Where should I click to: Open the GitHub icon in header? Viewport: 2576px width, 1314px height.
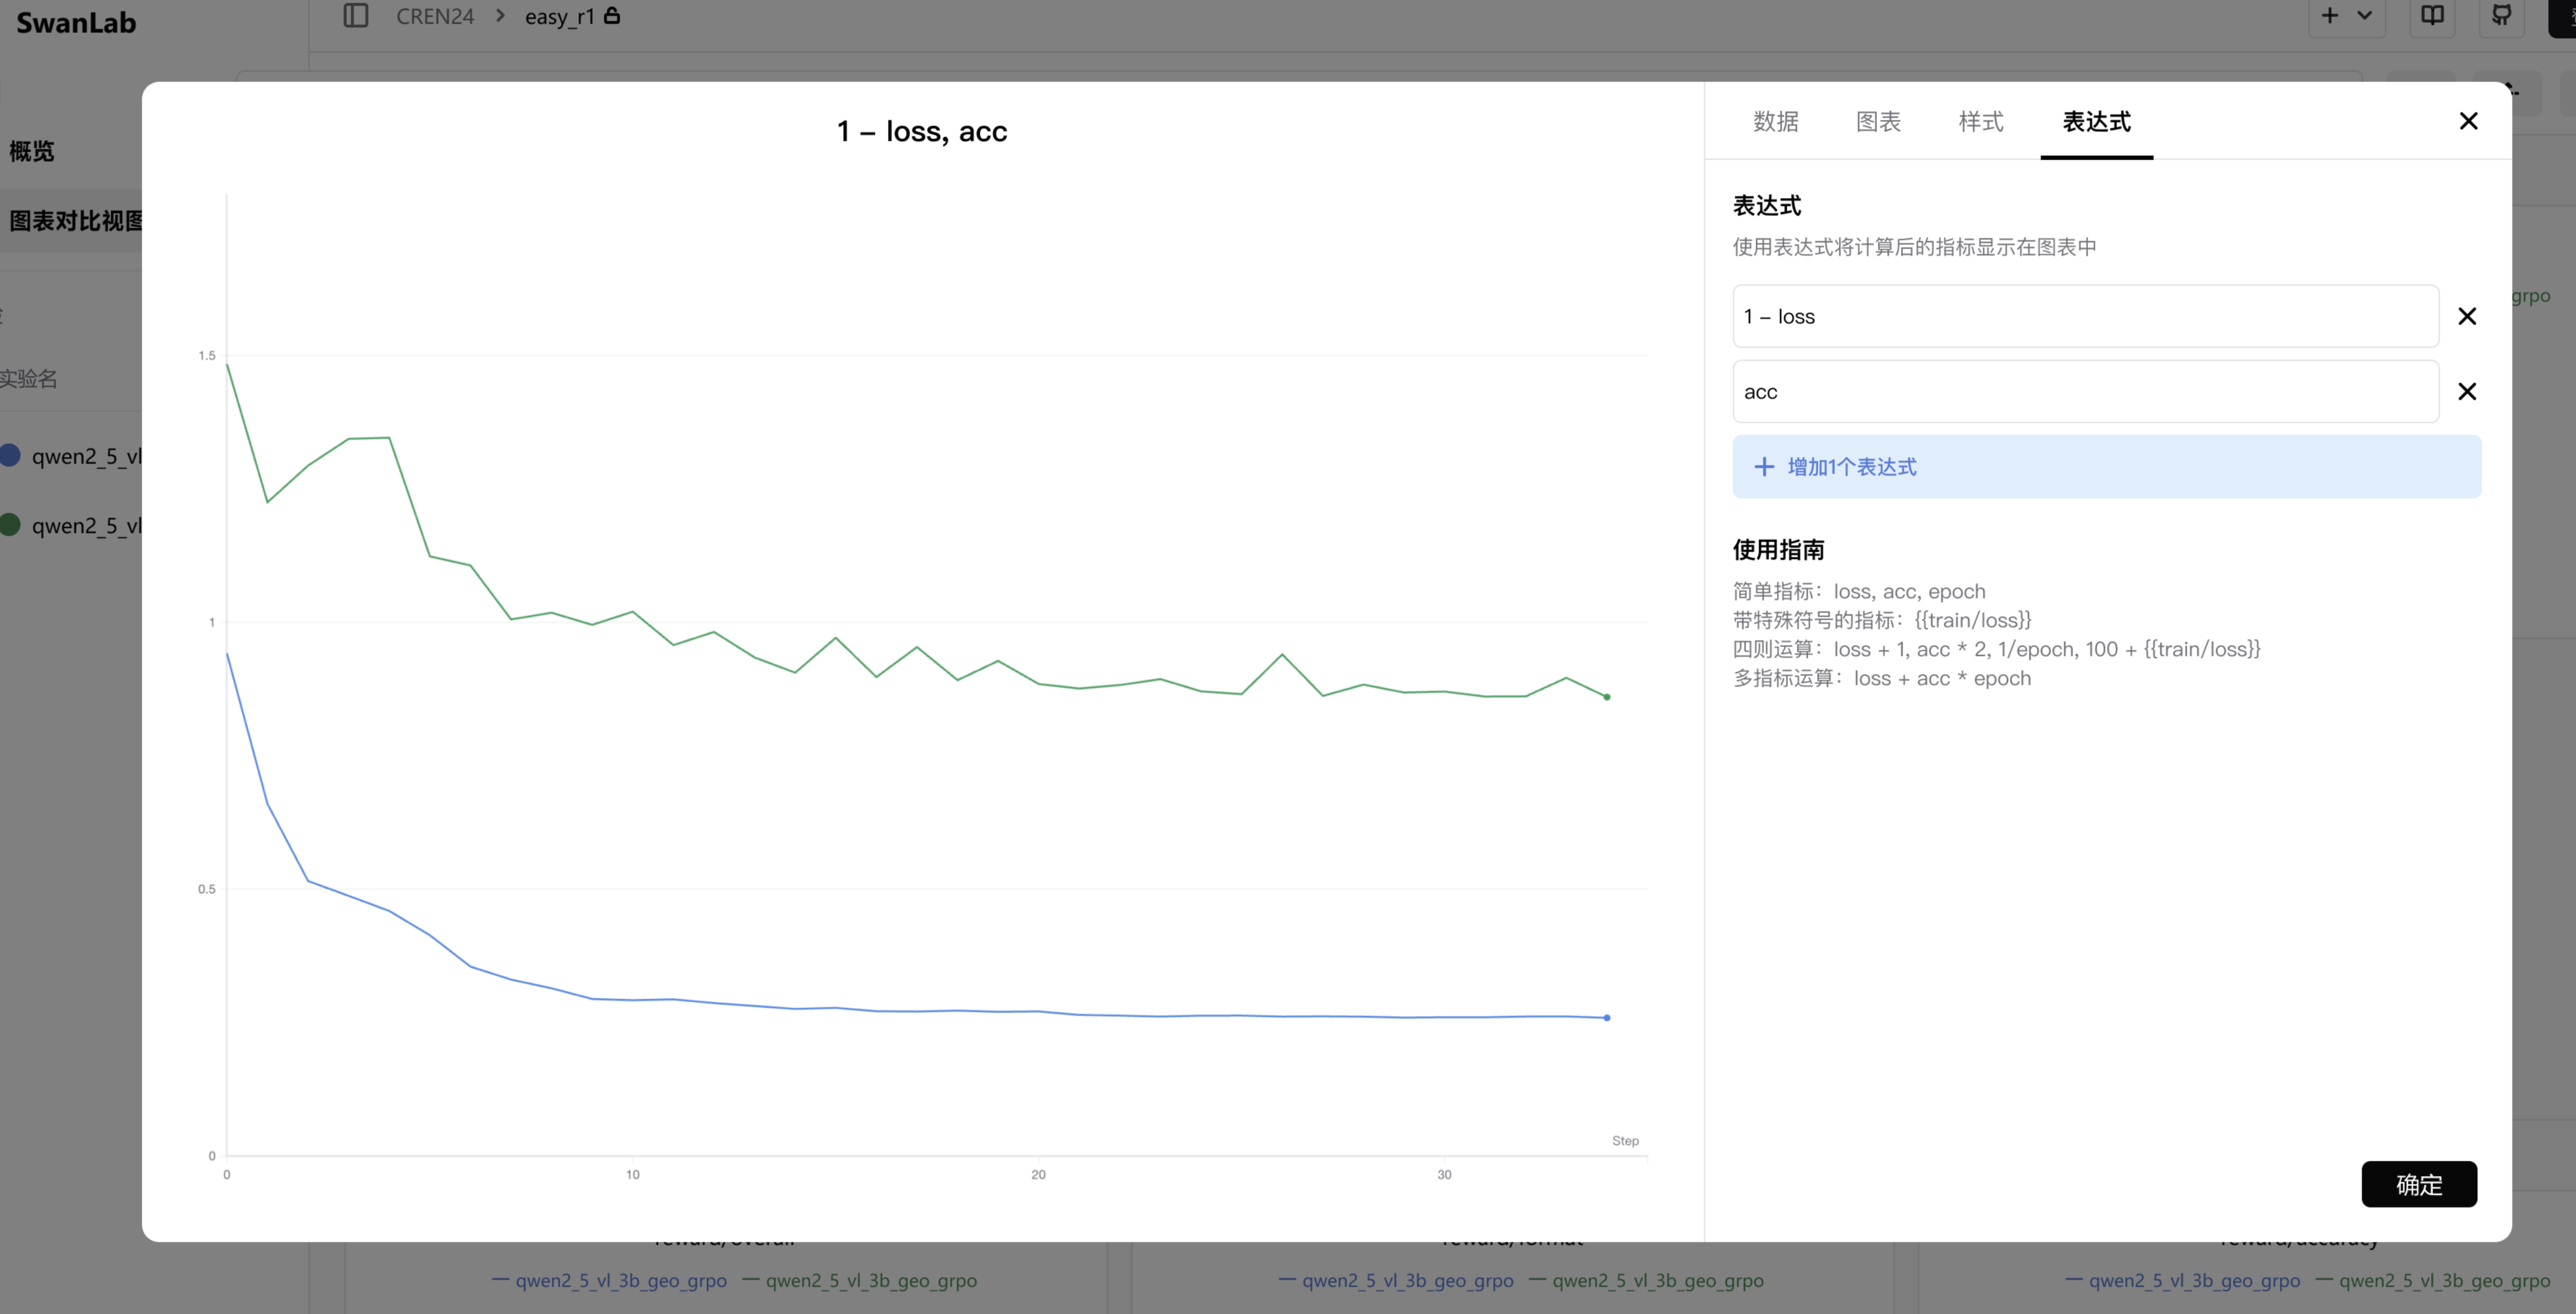2501,15
